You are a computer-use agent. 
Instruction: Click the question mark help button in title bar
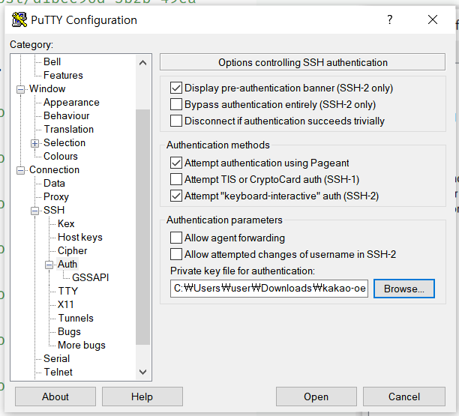point(389,19)
